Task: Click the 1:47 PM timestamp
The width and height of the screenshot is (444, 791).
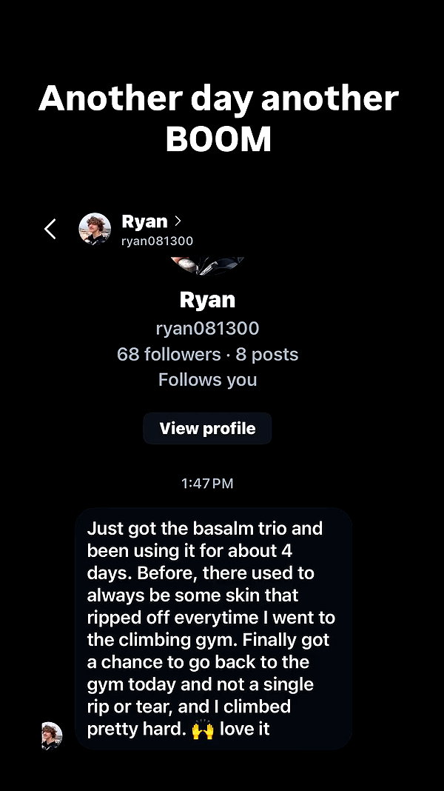Action: tap(207, 484)
